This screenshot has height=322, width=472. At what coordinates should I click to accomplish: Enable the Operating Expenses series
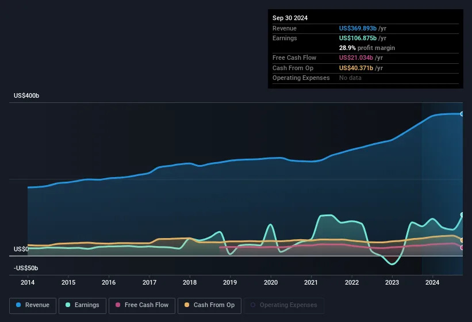pos(284,305)
